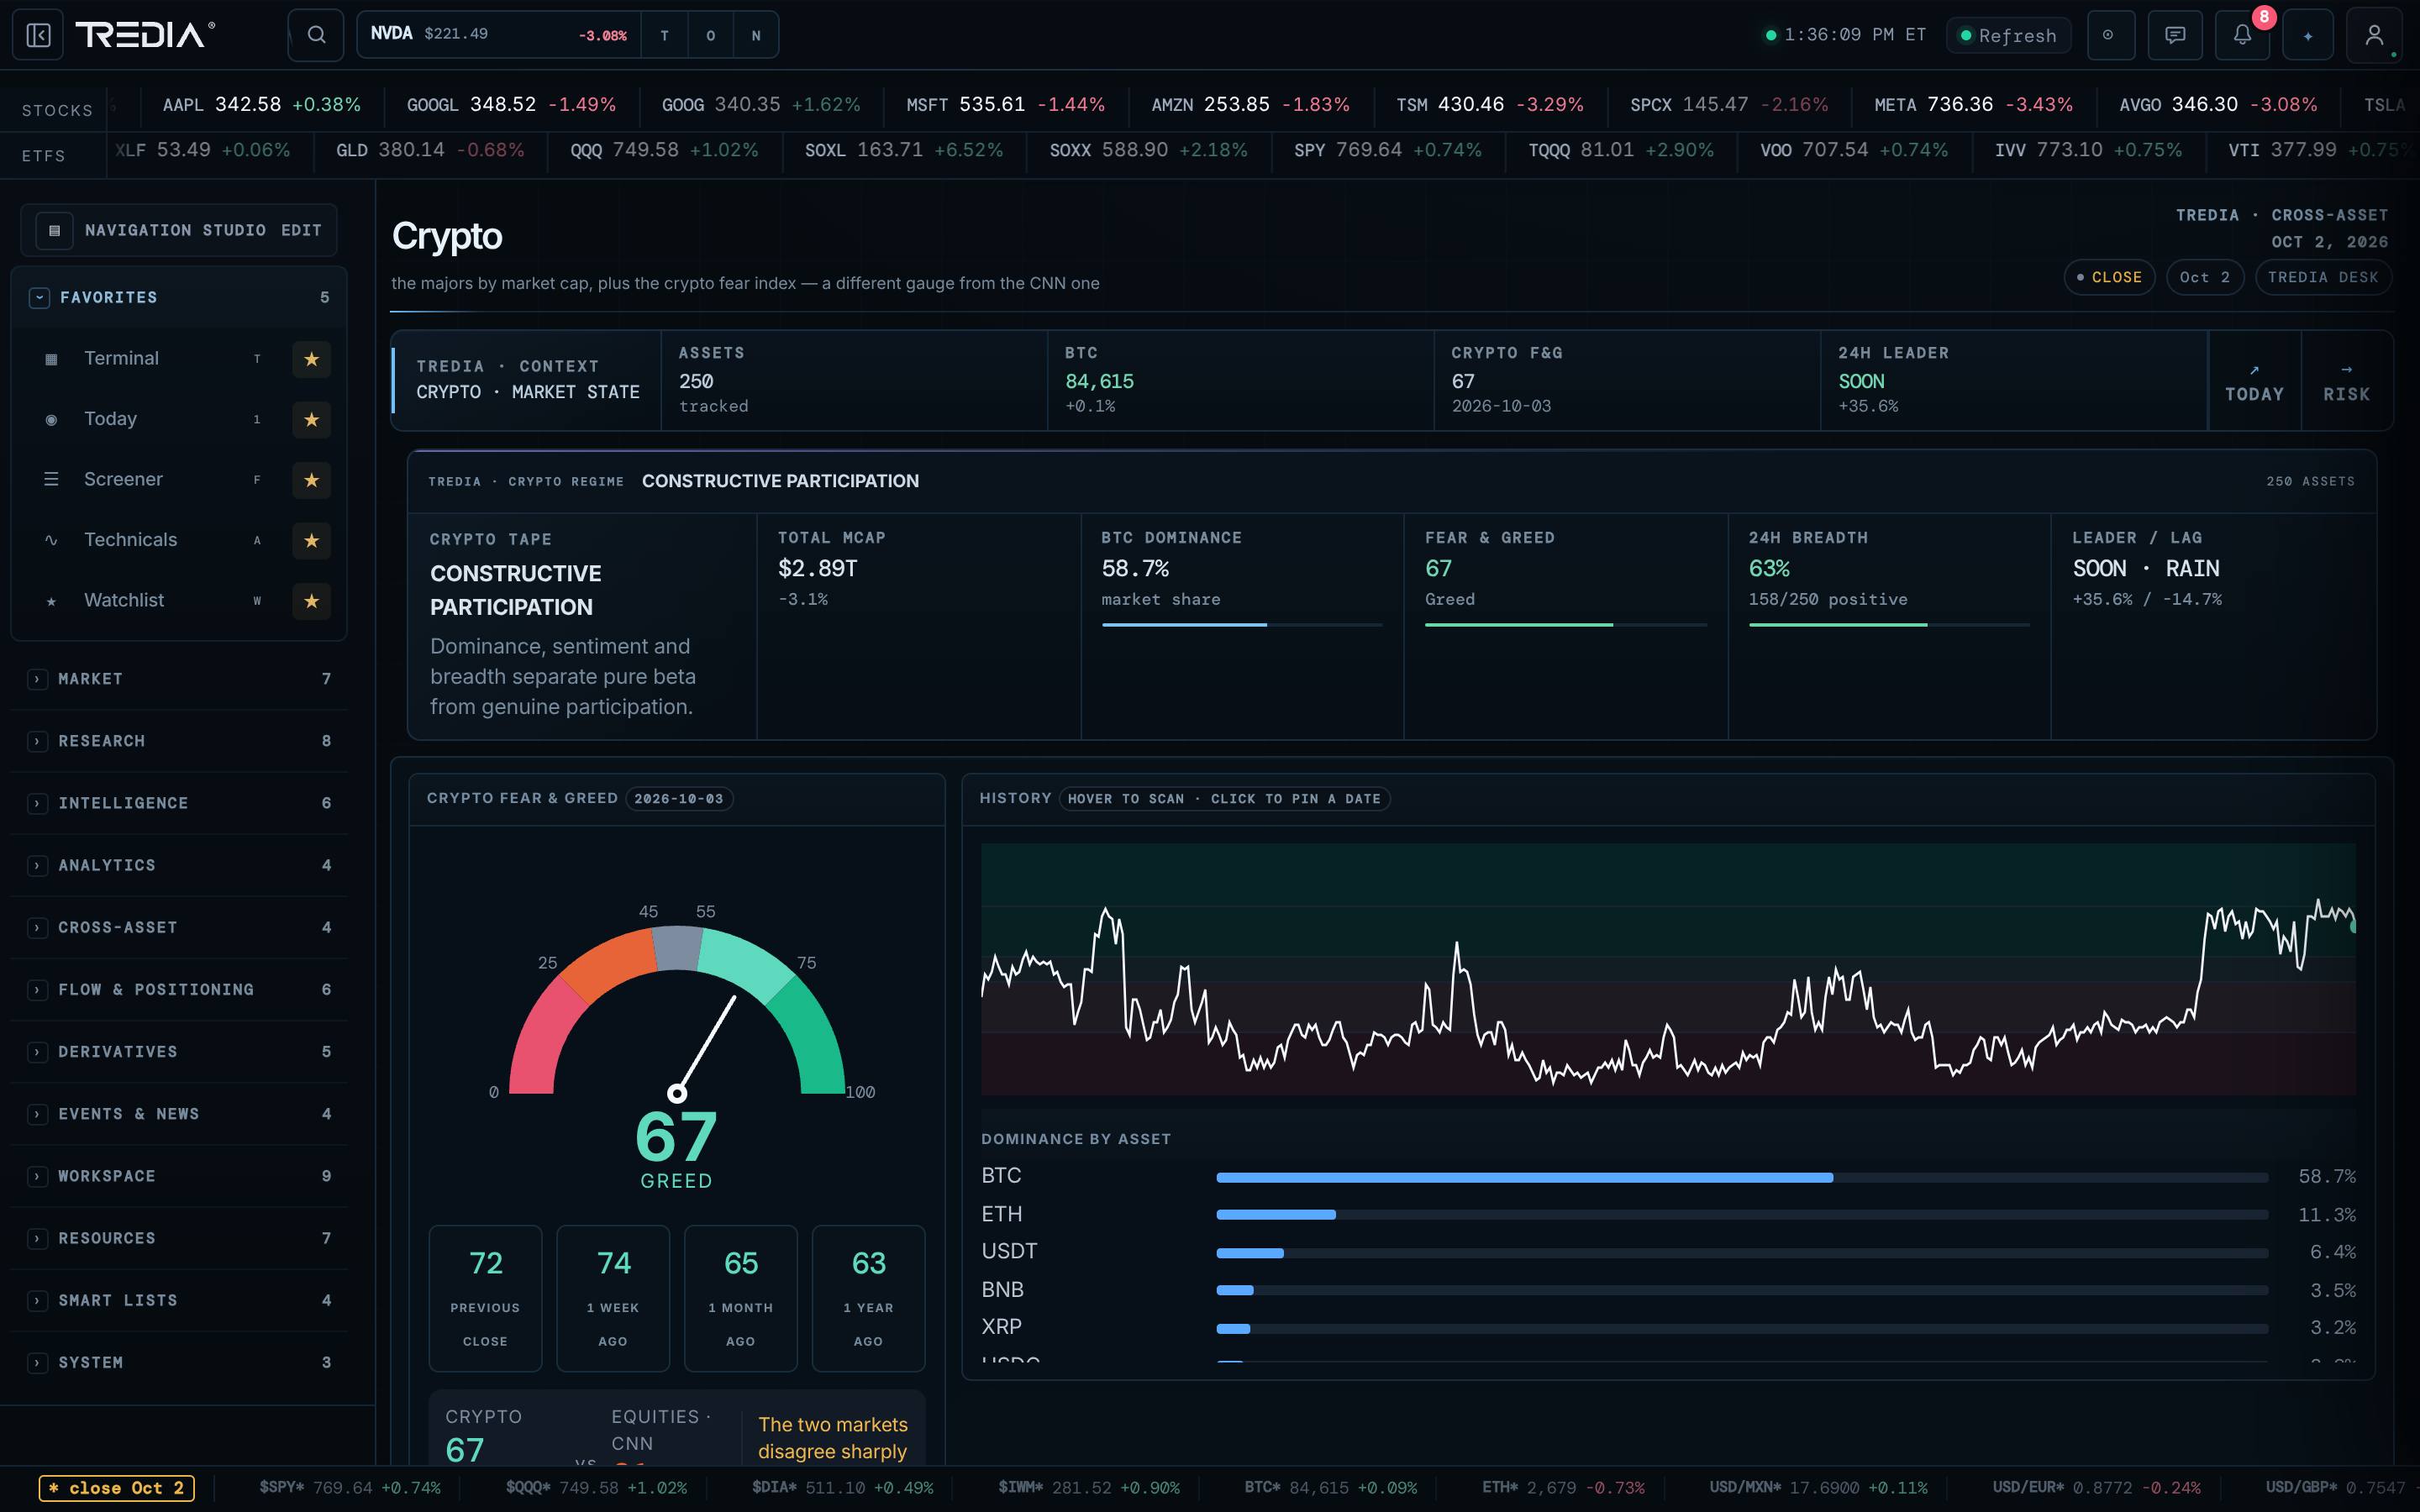Toggle the live Refresh pill
The height and width of the screenshot is (1512, 2420).
(2008, 35)
